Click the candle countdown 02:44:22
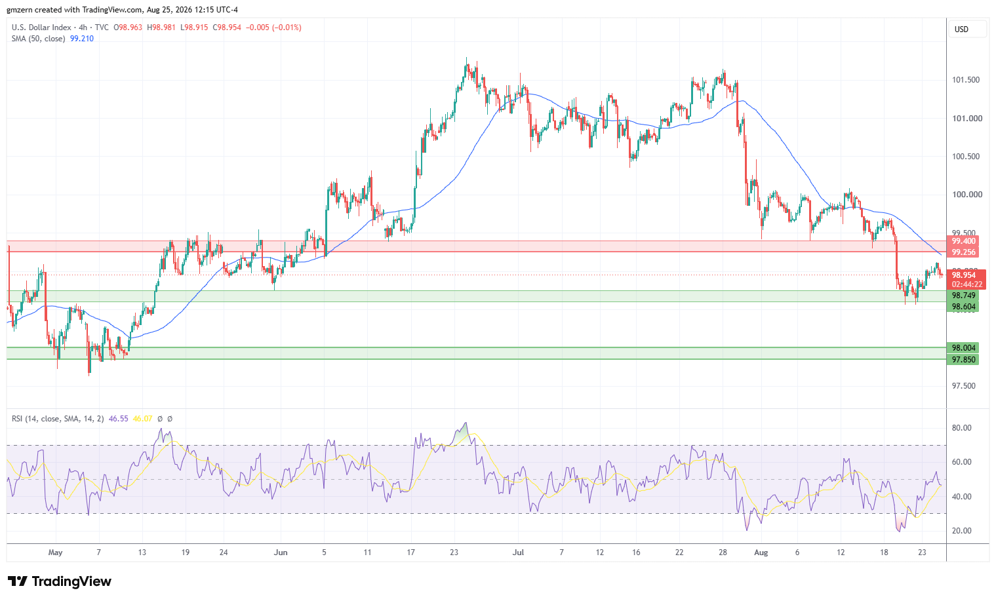The width and height of the screenshot is (996, 601). pyautogui.click(x=967, y=284)
